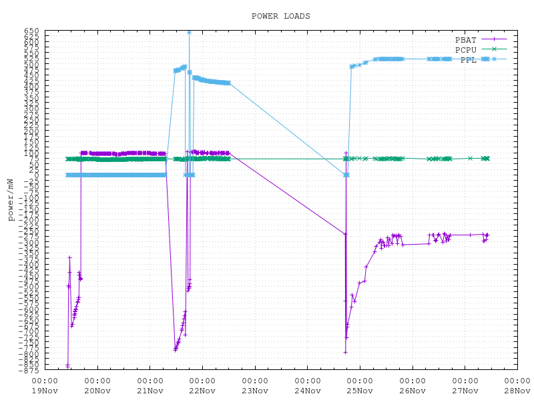The width and height of the screenshot is (534, 400).
Task: Click the lowest PBAT point near 19Nov
Action: (x=67, y=365)
